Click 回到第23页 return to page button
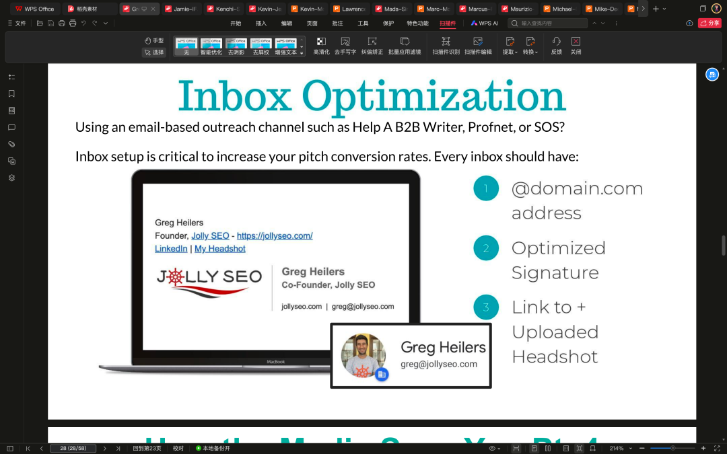This screenshot has width=727, height=454. [x=147, y=448]
